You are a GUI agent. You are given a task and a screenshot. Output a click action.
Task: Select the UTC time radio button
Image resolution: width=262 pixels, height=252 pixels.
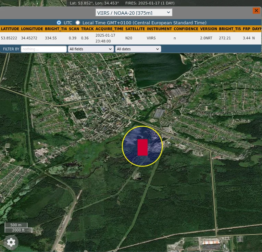pyautogui.click(x=59, y=23)
